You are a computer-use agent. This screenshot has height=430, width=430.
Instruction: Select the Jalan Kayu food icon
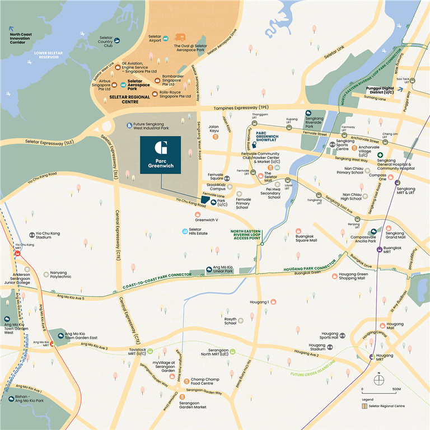click(x=216, y=136)
